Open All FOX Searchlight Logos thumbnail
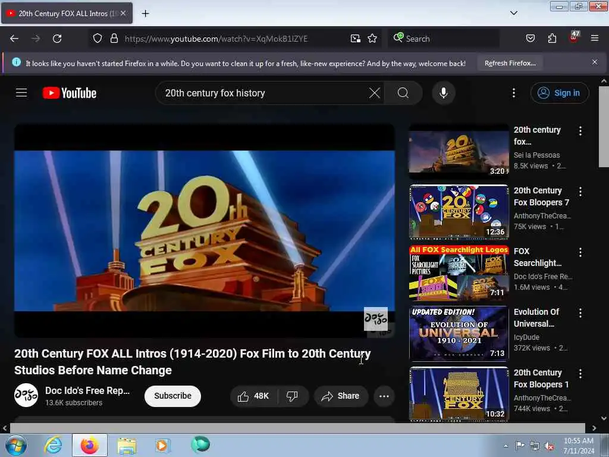The image size is (609, 457). click(x=459, y=273)
